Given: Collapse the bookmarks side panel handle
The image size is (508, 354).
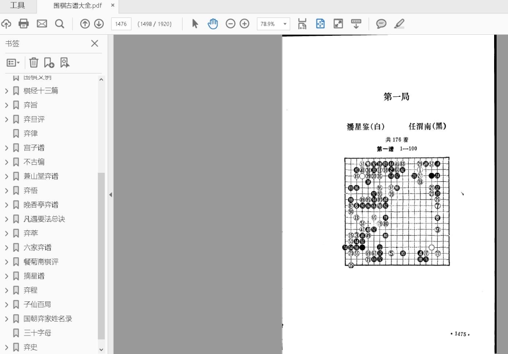Looking at the screenshot, I should point(110,195).
